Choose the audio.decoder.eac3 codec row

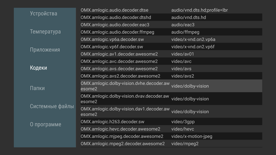point(171,25)
